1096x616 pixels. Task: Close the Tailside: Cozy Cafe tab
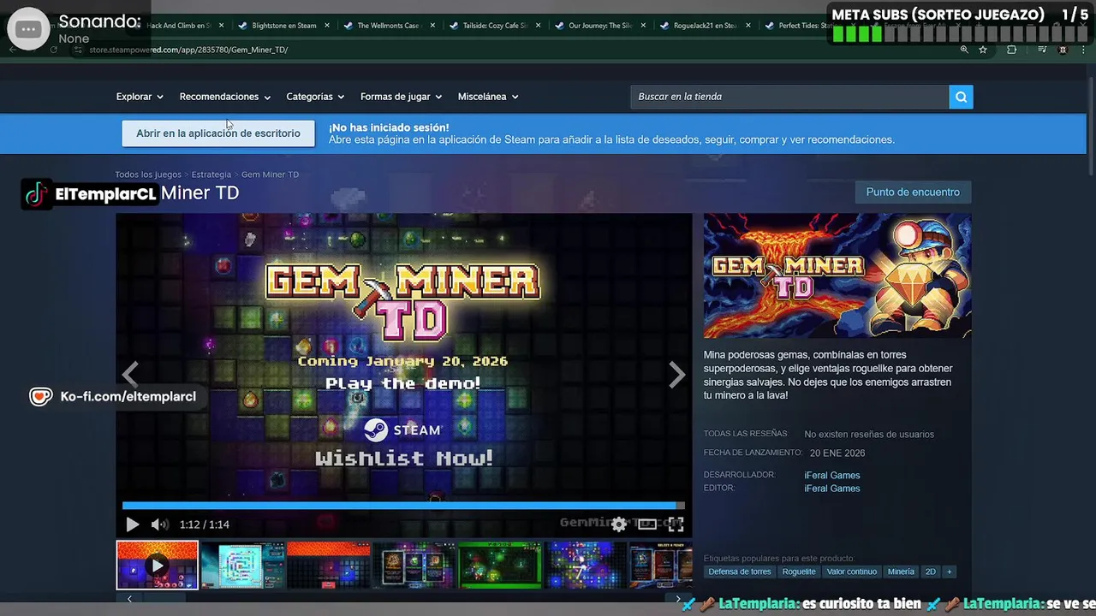[538, 26]
